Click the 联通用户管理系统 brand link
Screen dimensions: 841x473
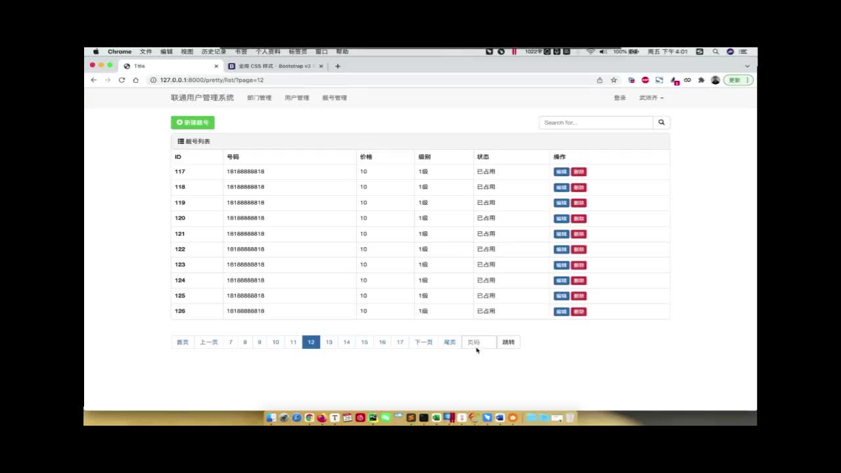point(202,98)
